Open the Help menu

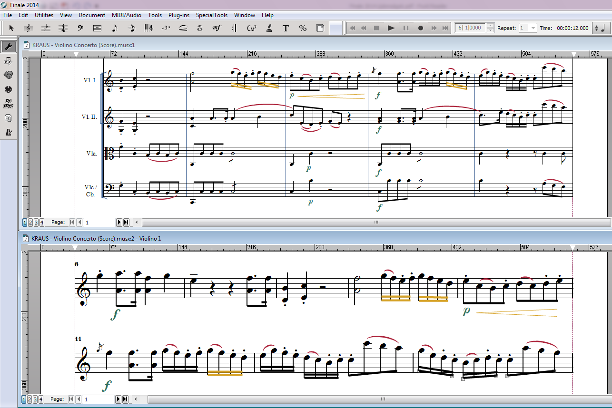[x=267, y=15]
